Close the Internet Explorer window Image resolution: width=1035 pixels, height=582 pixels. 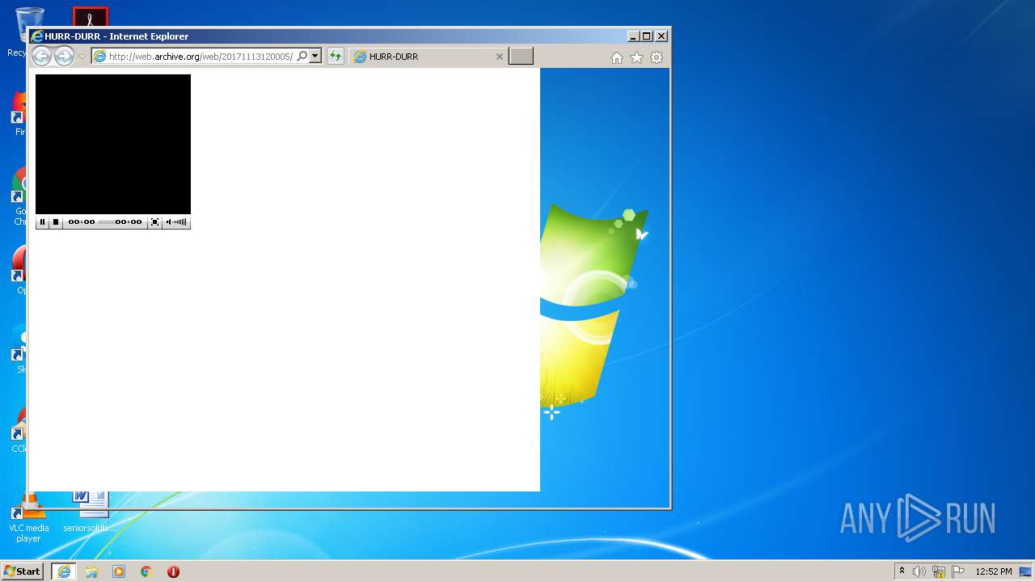click(661, 36)
